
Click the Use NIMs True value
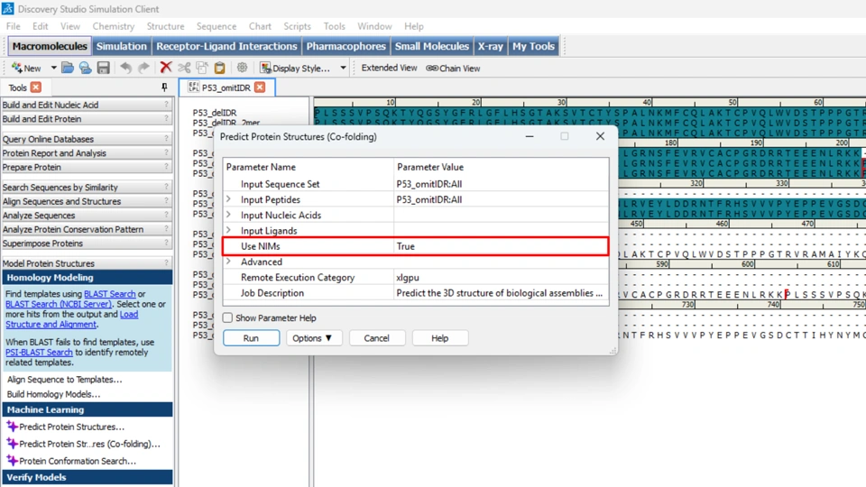point(502,246)
